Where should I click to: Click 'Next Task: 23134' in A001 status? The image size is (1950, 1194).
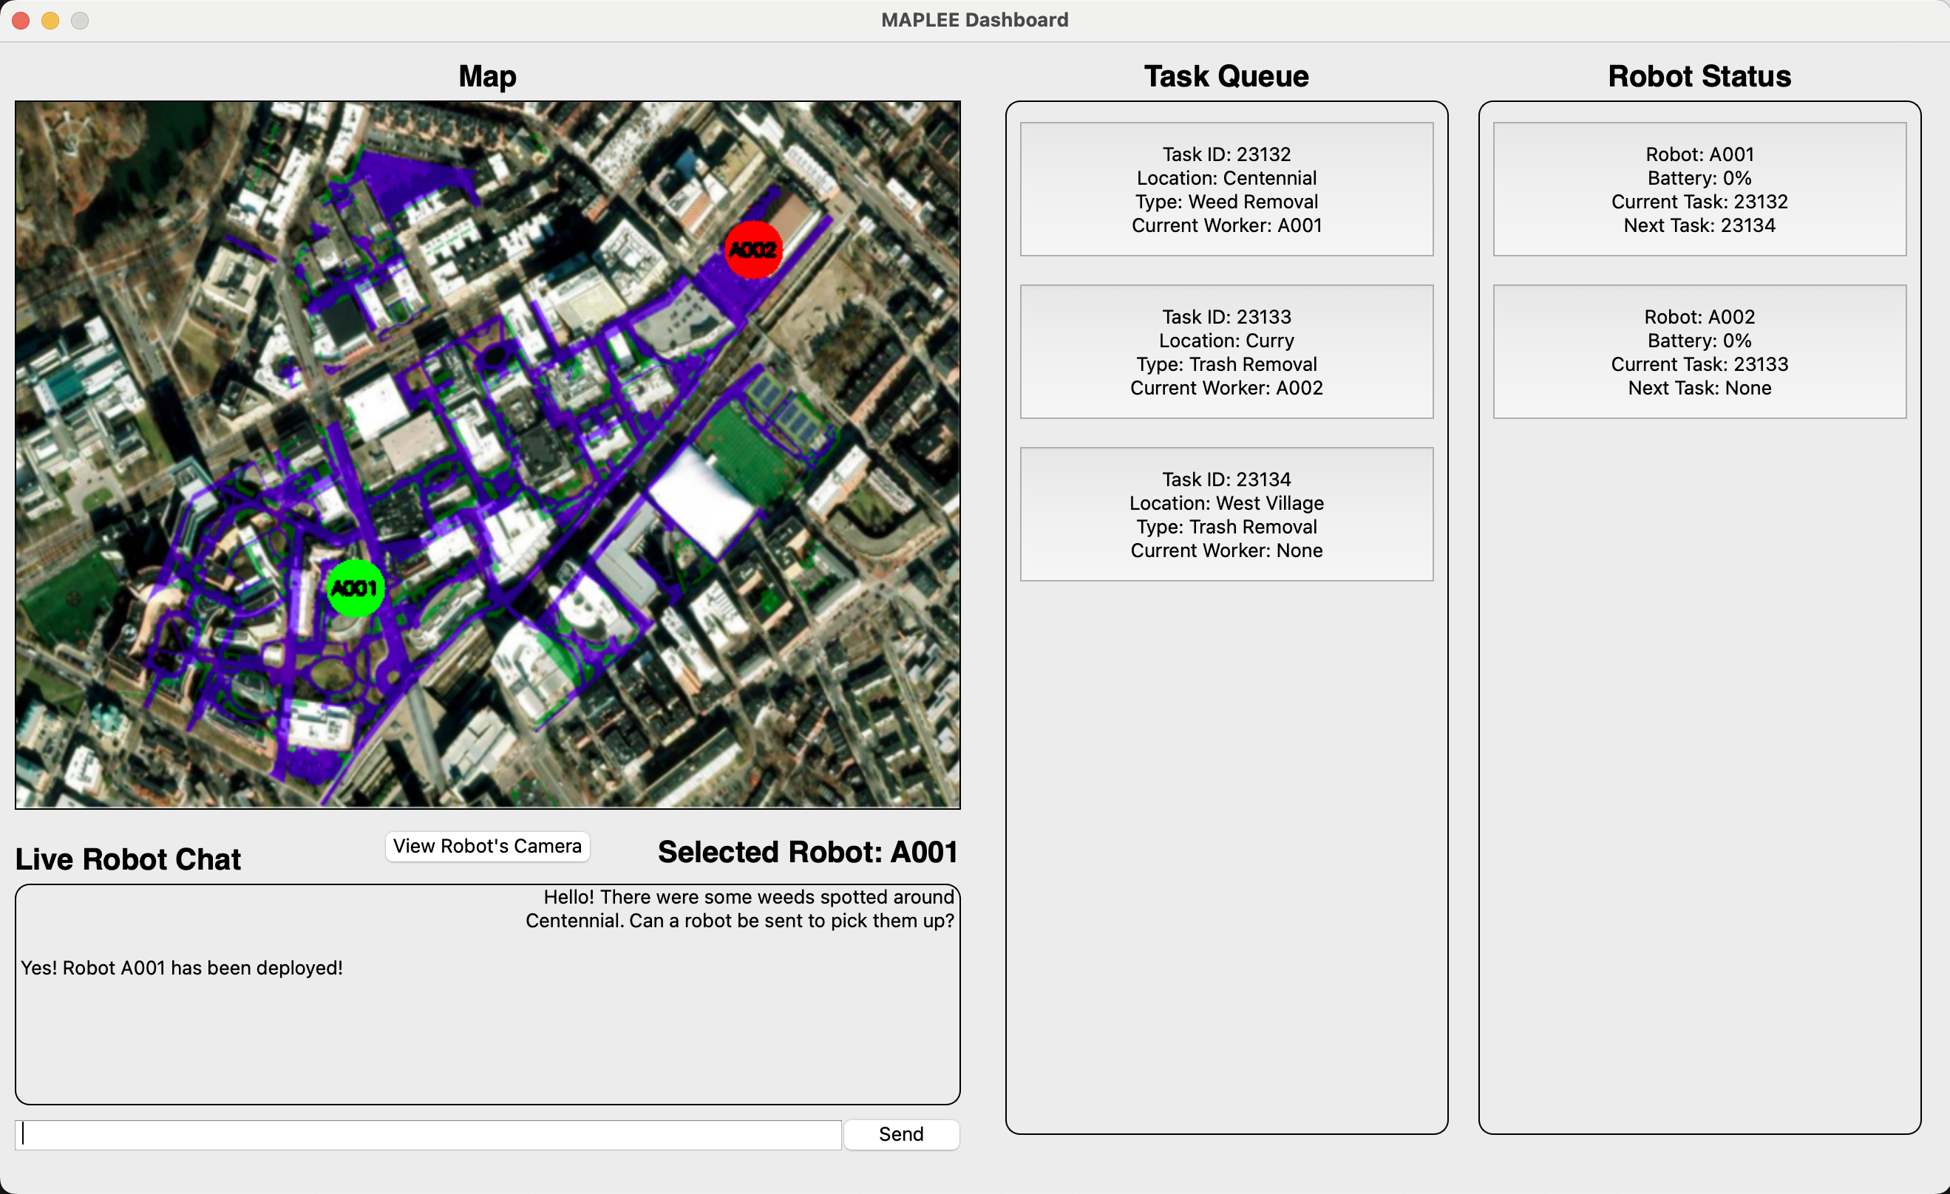coord(1700,225)
